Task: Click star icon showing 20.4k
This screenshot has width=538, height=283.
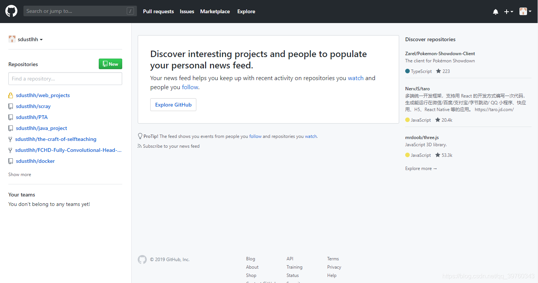Action: tap(438, 120)
